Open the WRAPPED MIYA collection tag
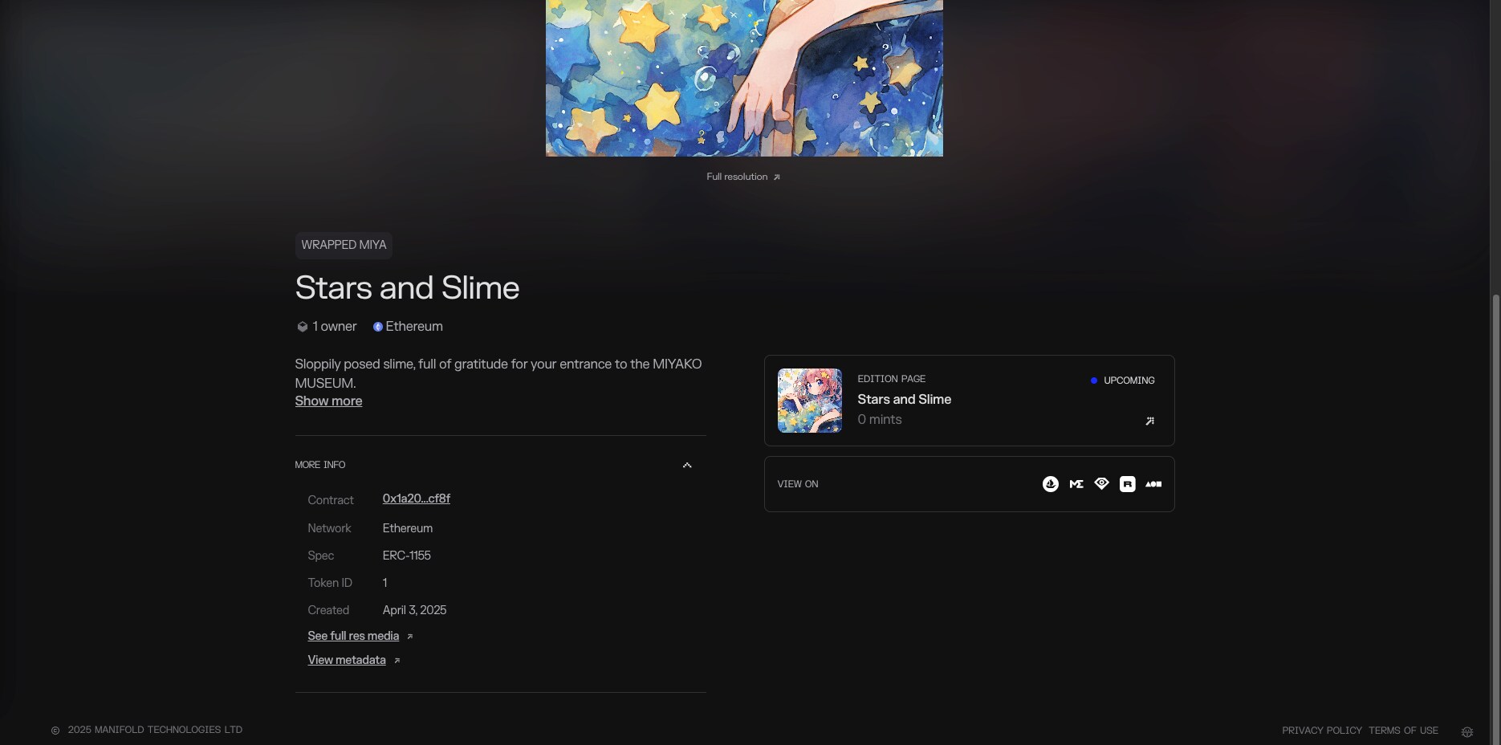The image size is (1501, 745). coord(344,245)
